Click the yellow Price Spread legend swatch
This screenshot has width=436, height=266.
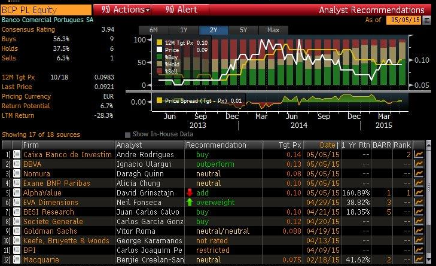159,100
